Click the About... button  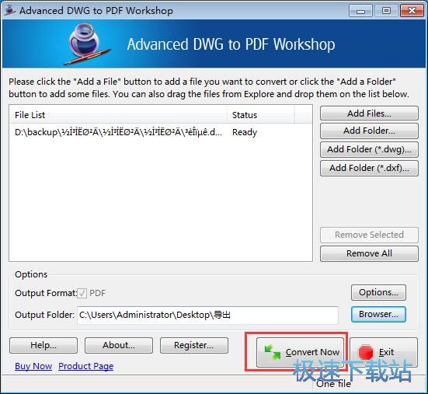point(119,345)
